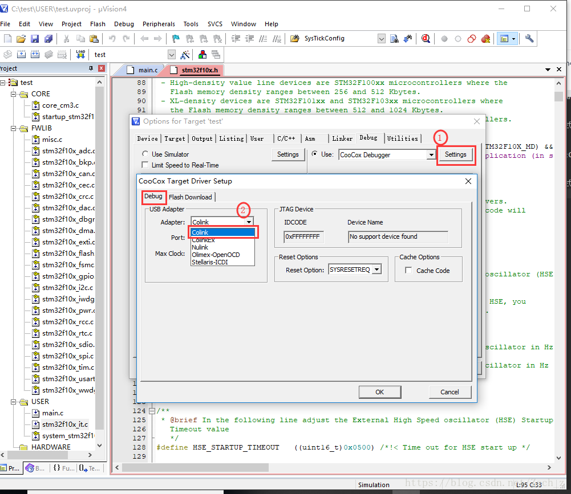
Task: Start the Debug session magnifier icon
Action: [x=426, y=39]
